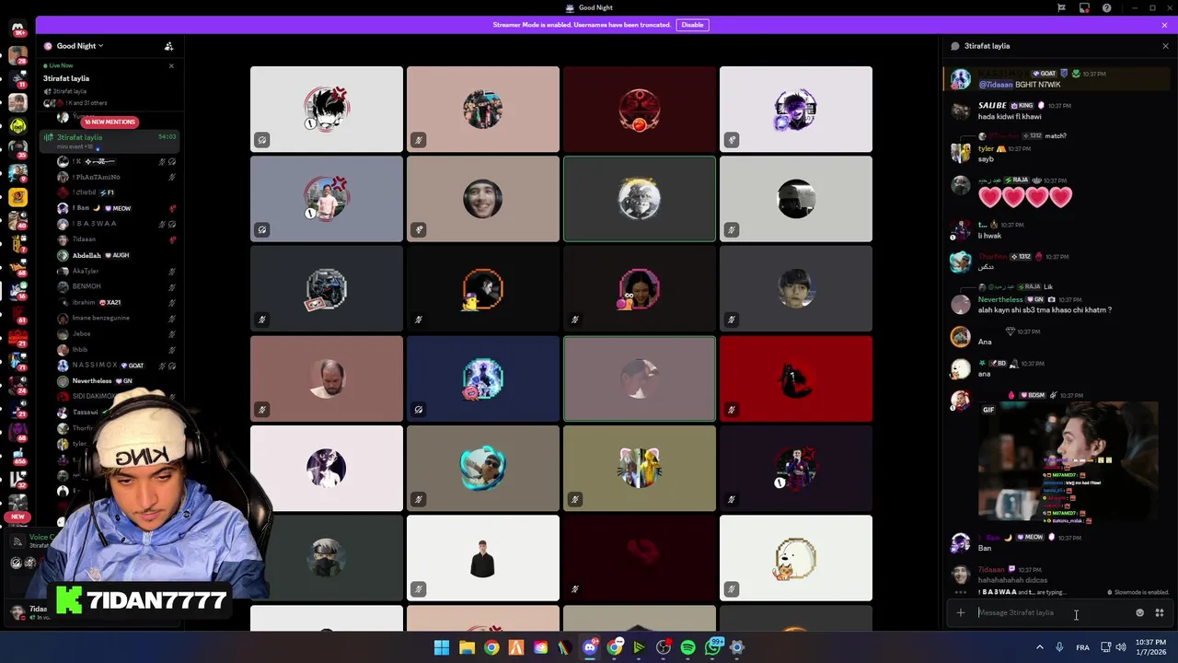Open Windows Start menu
This screenshot has width=1178, height=663.
click(442, 647)
